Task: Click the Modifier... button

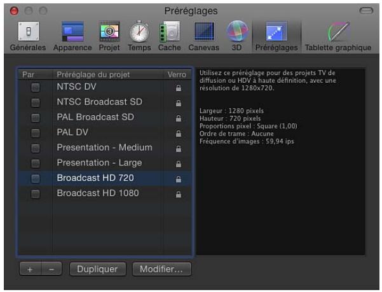Action: pos(162,269)
